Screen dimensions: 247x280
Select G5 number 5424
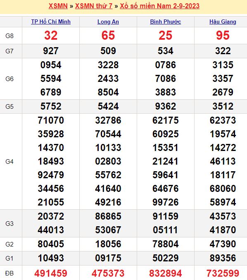click(x=108, y=106)
